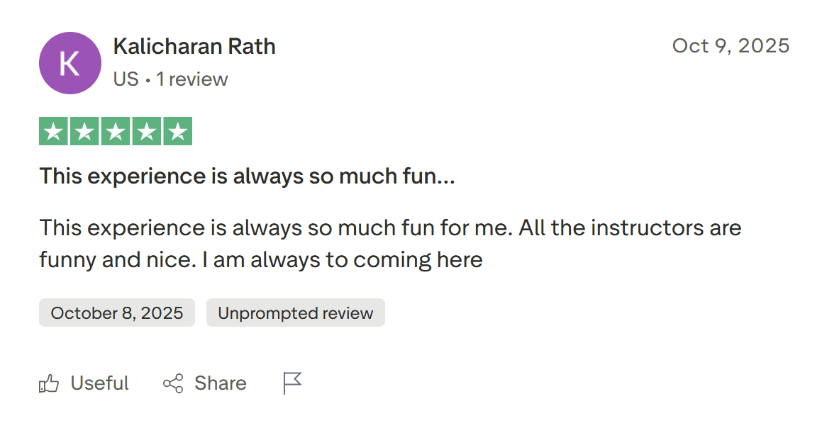Open Kalicharan Rath's reviewer profile
822x428 pixels.
click(x=196, y=45)
